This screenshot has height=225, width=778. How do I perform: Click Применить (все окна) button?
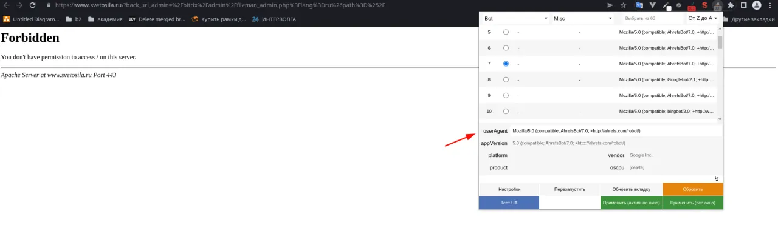693,203
